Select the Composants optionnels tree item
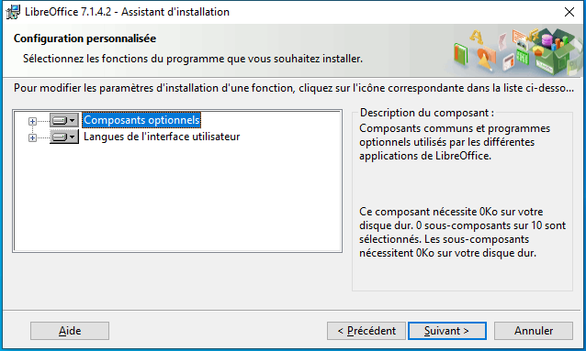 tap(141, 120)
